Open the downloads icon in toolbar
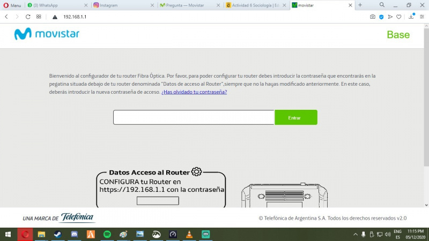The height and width of the screenshot is (241, 429). pos(411,17)
